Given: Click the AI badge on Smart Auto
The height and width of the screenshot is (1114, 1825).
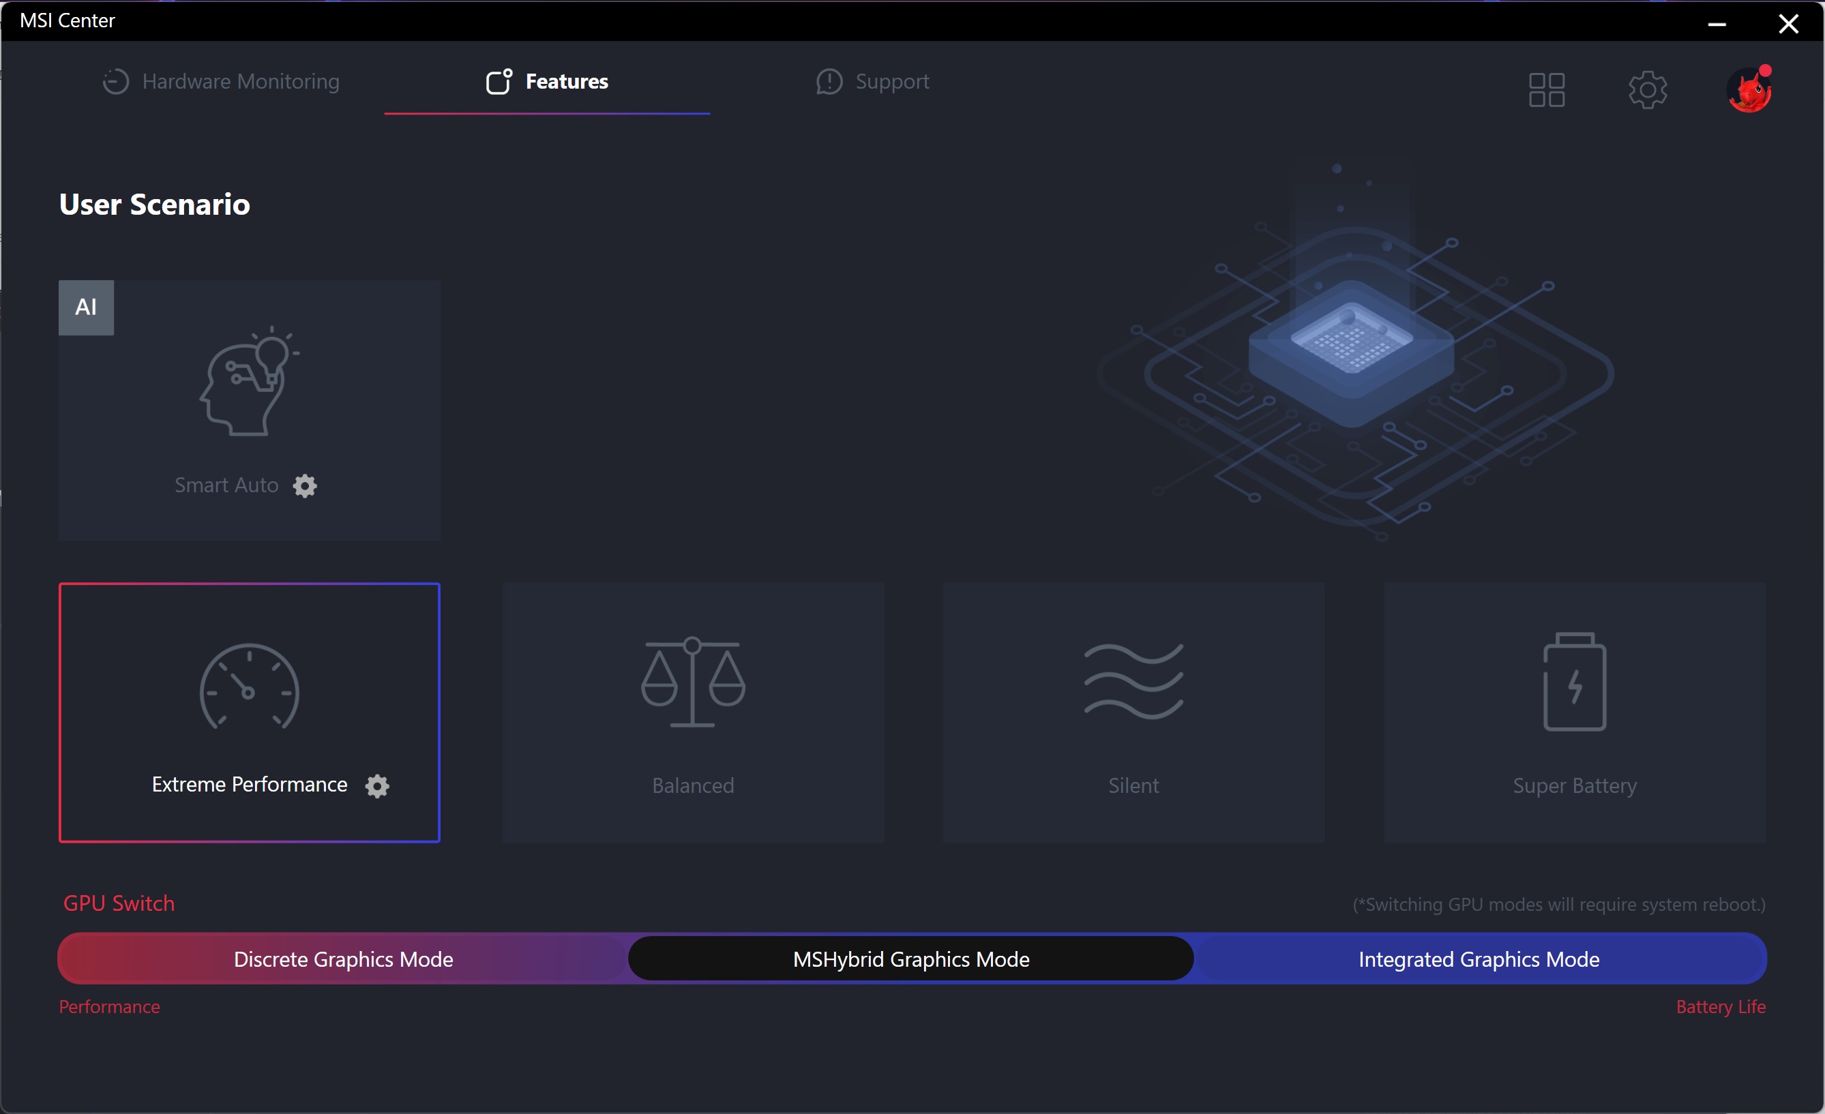Looking at the screenshot, I should [x=86, y=307].
